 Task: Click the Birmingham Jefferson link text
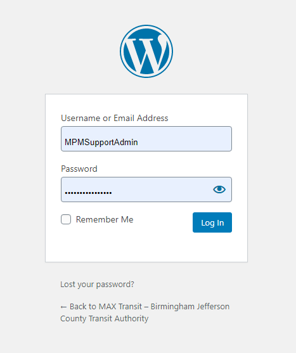pos(190,307)
